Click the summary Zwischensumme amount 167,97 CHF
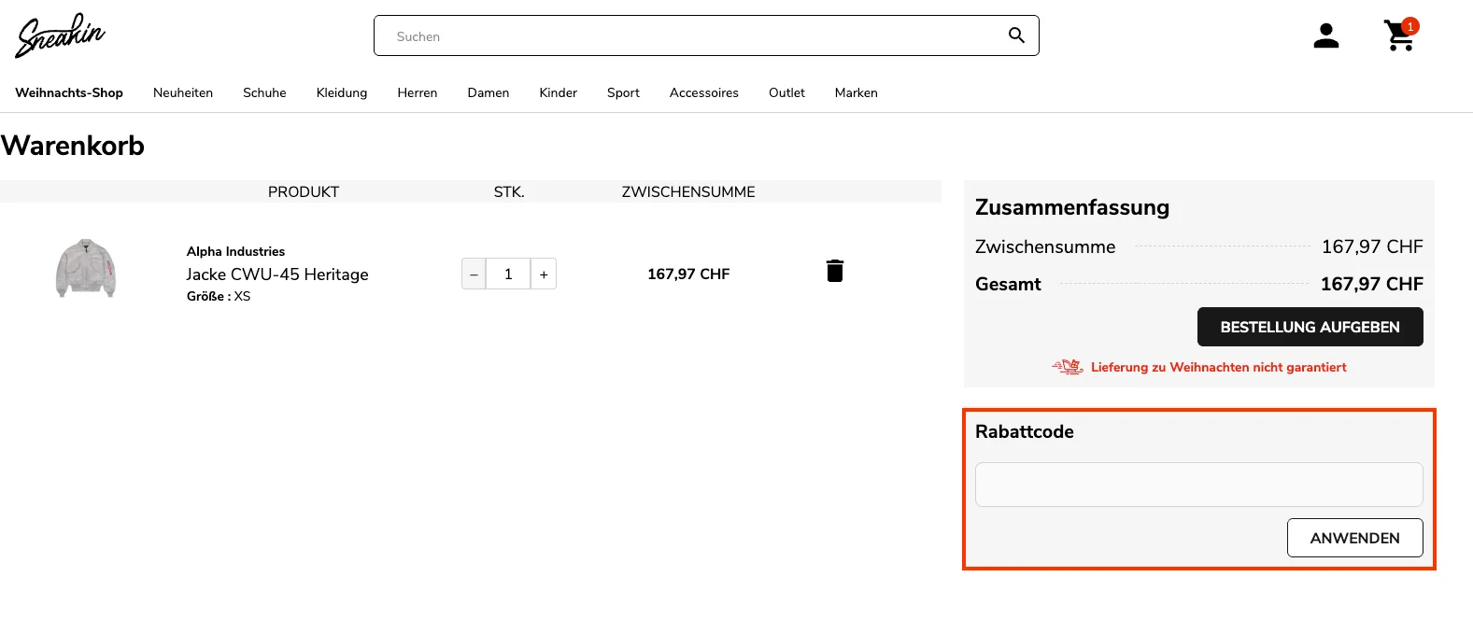 1372,246
